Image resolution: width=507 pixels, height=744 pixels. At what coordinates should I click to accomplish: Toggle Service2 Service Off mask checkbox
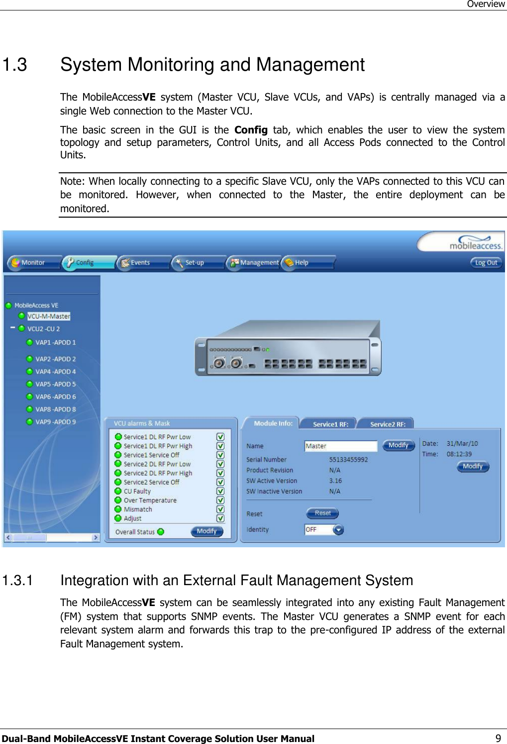click(220, 482)
